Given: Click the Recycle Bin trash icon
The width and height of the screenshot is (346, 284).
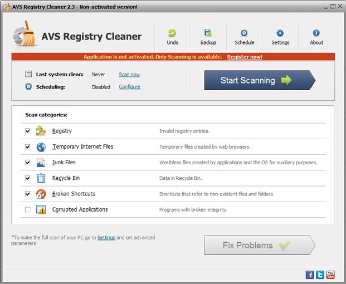Looking at the screenshot, I should pos(41,178).
